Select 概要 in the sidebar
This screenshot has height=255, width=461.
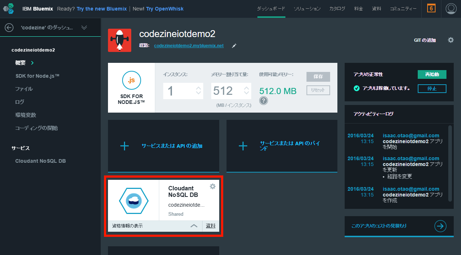click(x=20, y=63)
